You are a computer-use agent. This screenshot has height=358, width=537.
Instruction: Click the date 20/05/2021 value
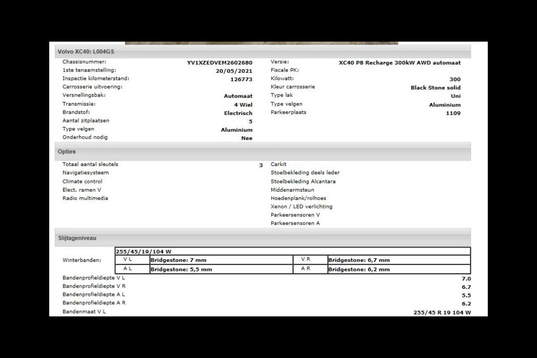pyautogui.click(x=234, y=71)
